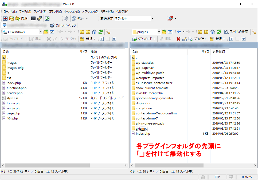
Task: Open the 転送設定 デフォルト dropdown
Action: point(152,18)
